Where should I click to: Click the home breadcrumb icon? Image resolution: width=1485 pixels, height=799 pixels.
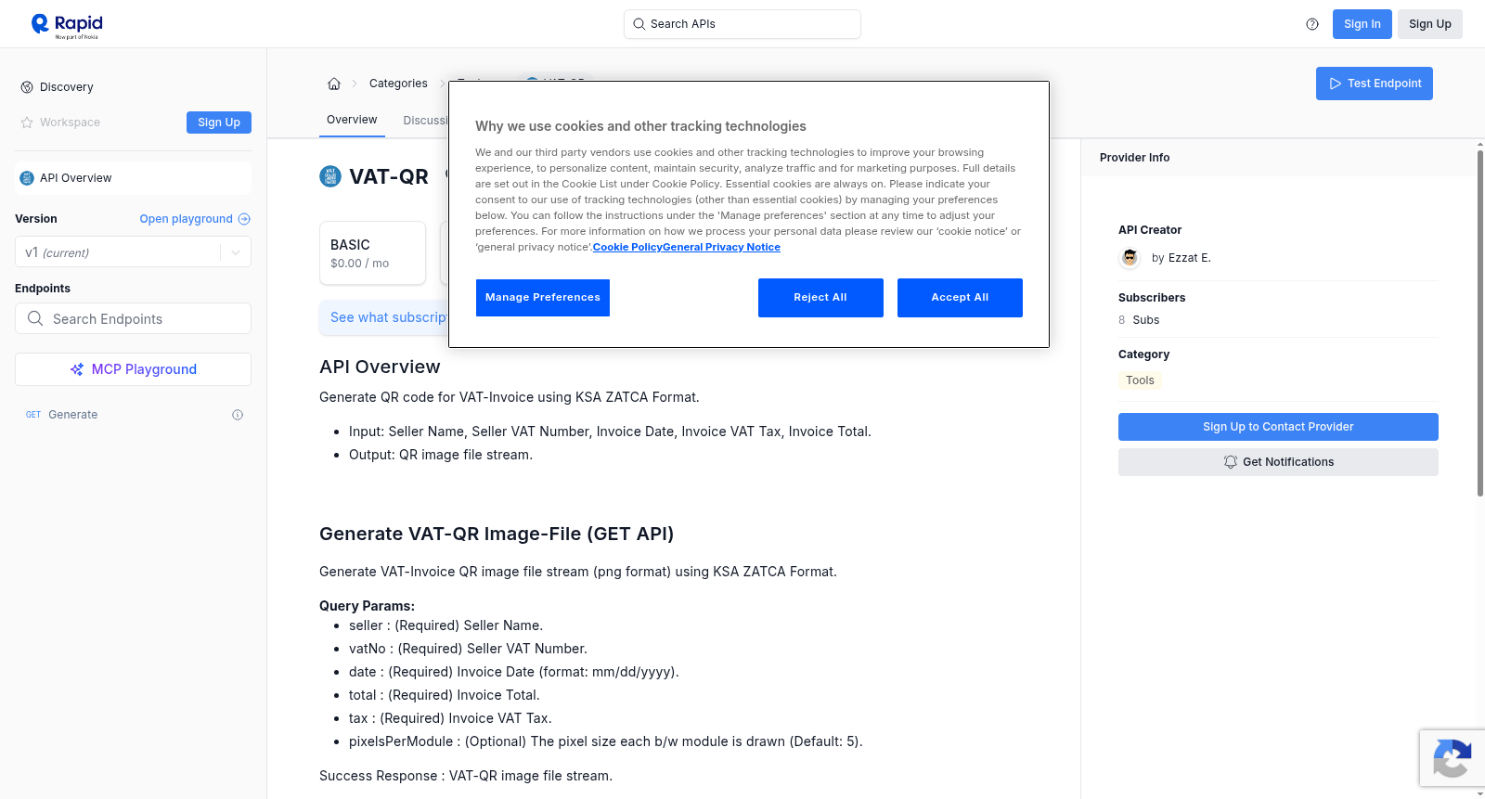point(334,84)
